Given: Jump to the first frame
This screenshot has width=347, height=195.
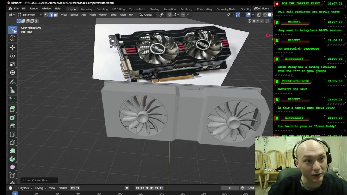Looking at the screenshot, I should (137, 188).
